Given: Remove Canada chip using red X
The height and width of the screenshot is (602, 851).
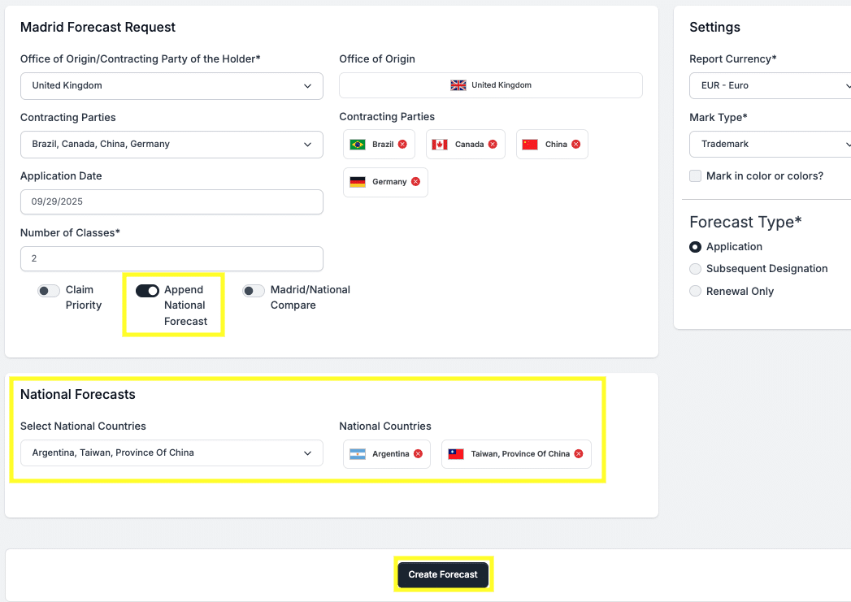Looking at the screenshot, I should 493,145.
